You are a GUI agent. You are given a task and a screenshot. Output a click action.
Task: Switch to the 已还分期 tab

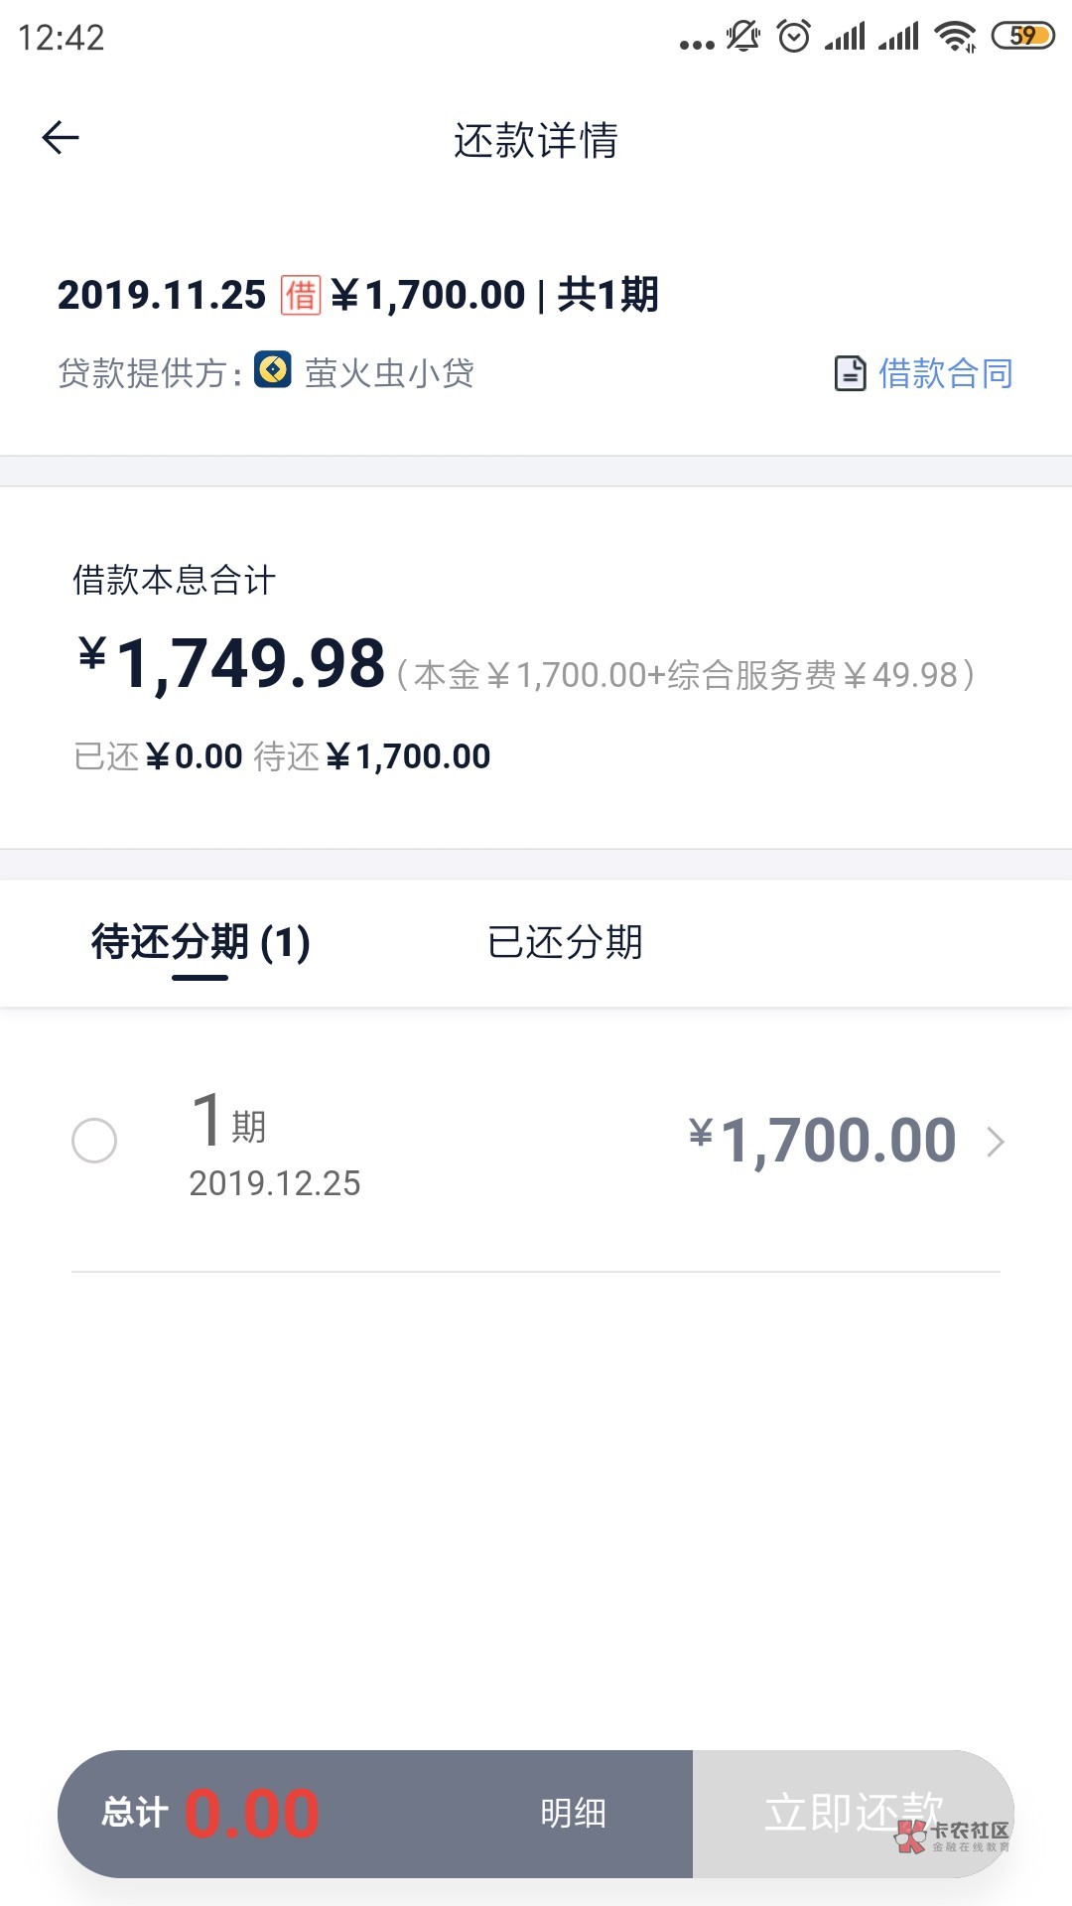[x=565, y=942]
